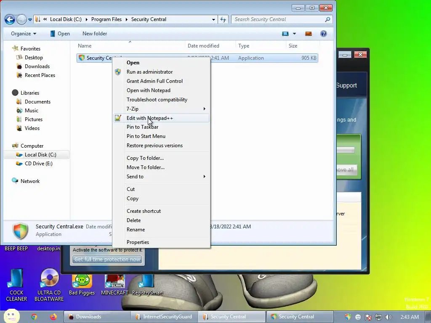Expand the 7-Zip submenu
This screenshot has width=431, height=323.
pos(161,109)
